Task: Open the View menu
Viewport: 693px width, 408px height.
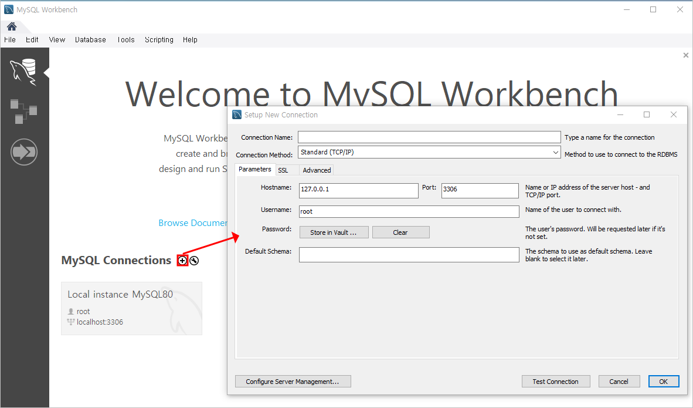Action: [57, 40]
